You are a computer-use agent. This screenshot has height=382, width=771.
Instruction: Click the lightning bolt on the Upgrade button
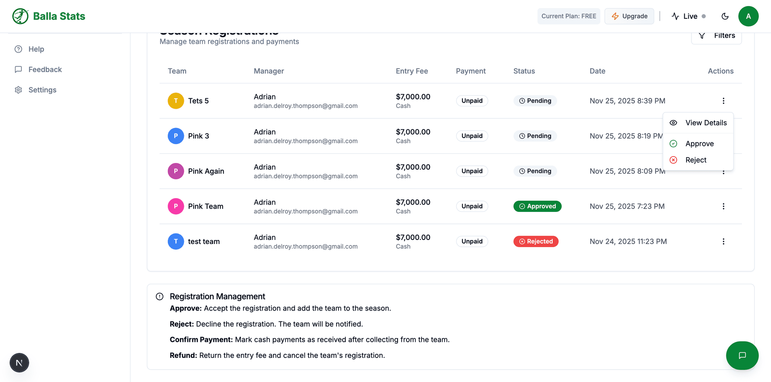615,16
